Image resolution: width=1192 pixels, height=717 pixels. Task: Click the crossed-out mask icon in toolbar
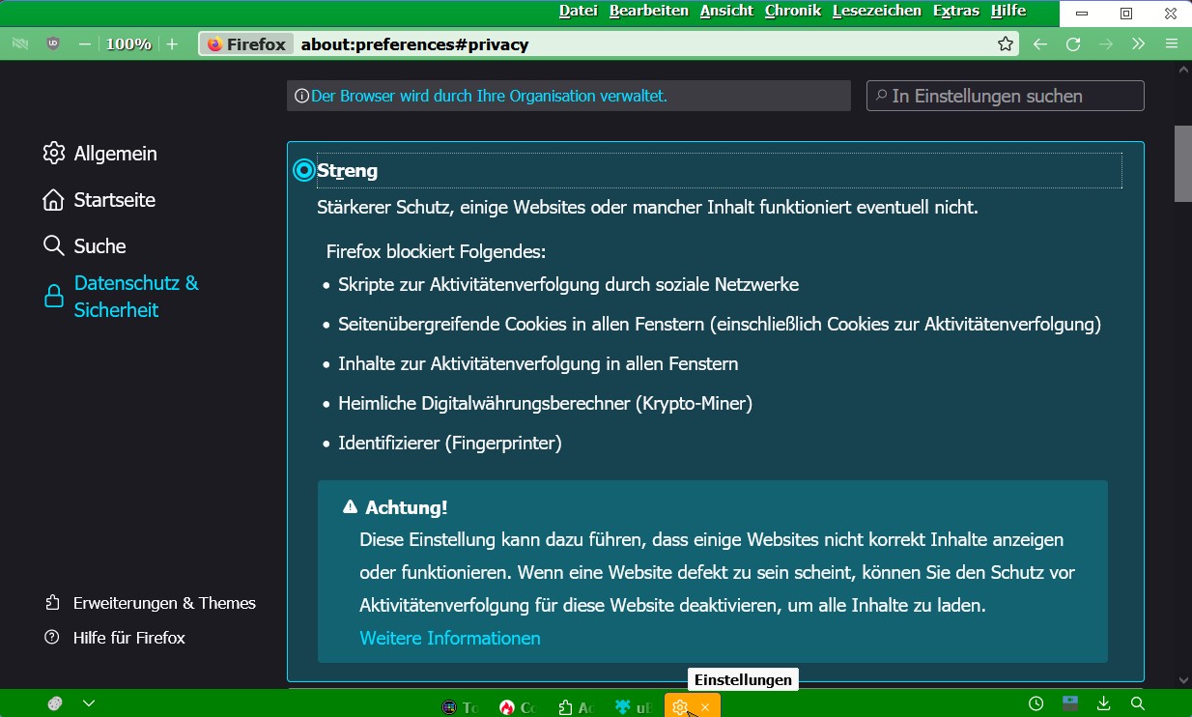[x=18, y=43]
